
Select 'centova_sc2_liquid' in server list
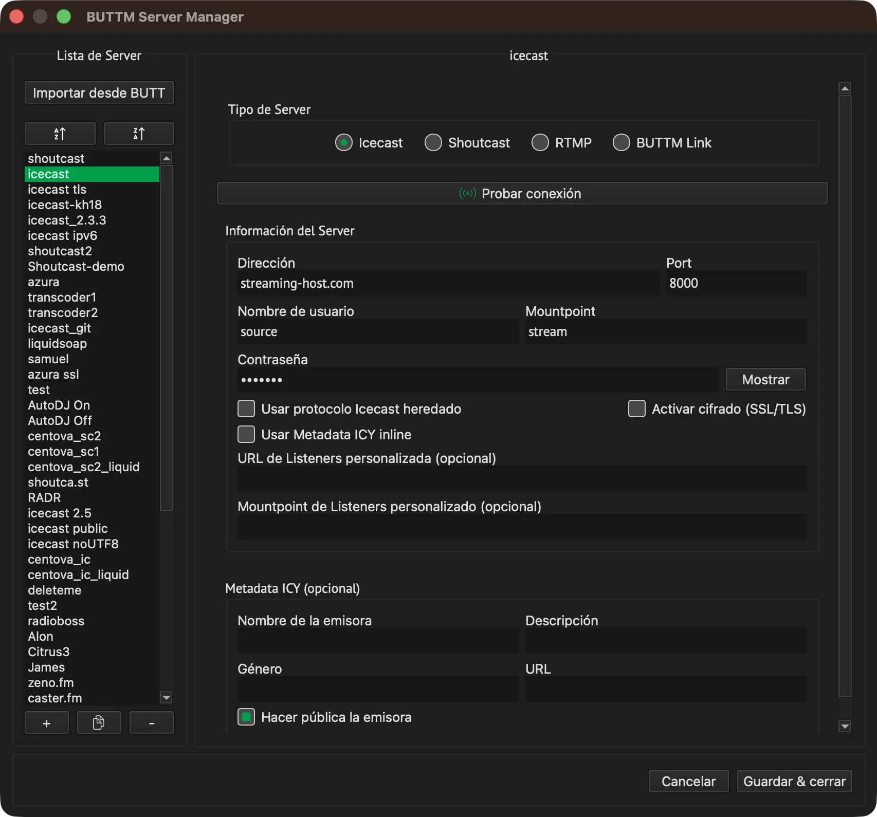coord(92,467)
